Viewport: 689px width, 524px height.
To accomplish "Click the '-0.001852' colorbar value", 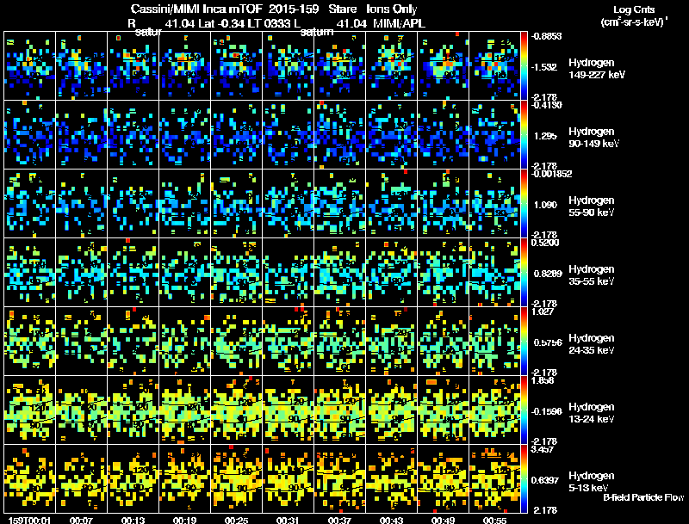I will point(551,174).
